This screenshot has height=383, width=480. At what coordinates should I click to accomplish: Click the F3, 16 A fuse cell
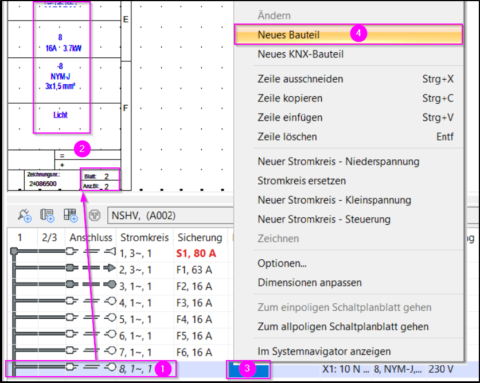pyautogui.click(x=194, y=303)
